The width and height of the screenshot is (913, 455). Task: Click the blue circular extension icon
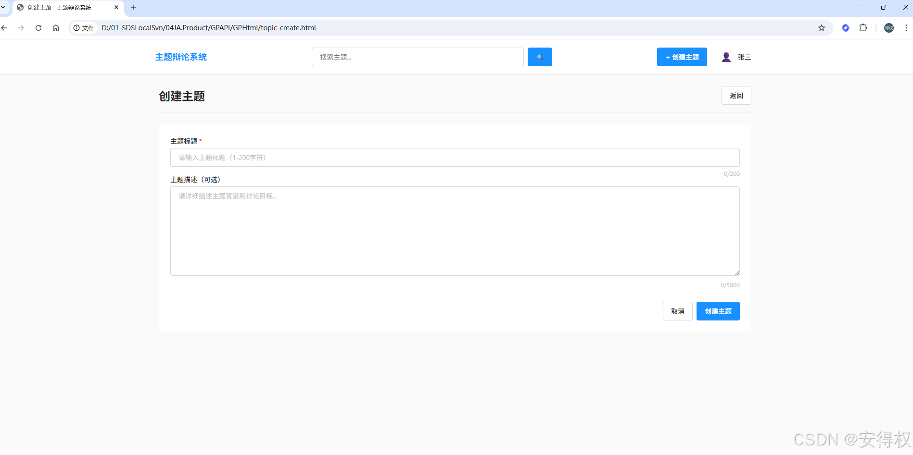tap(846, 28)
